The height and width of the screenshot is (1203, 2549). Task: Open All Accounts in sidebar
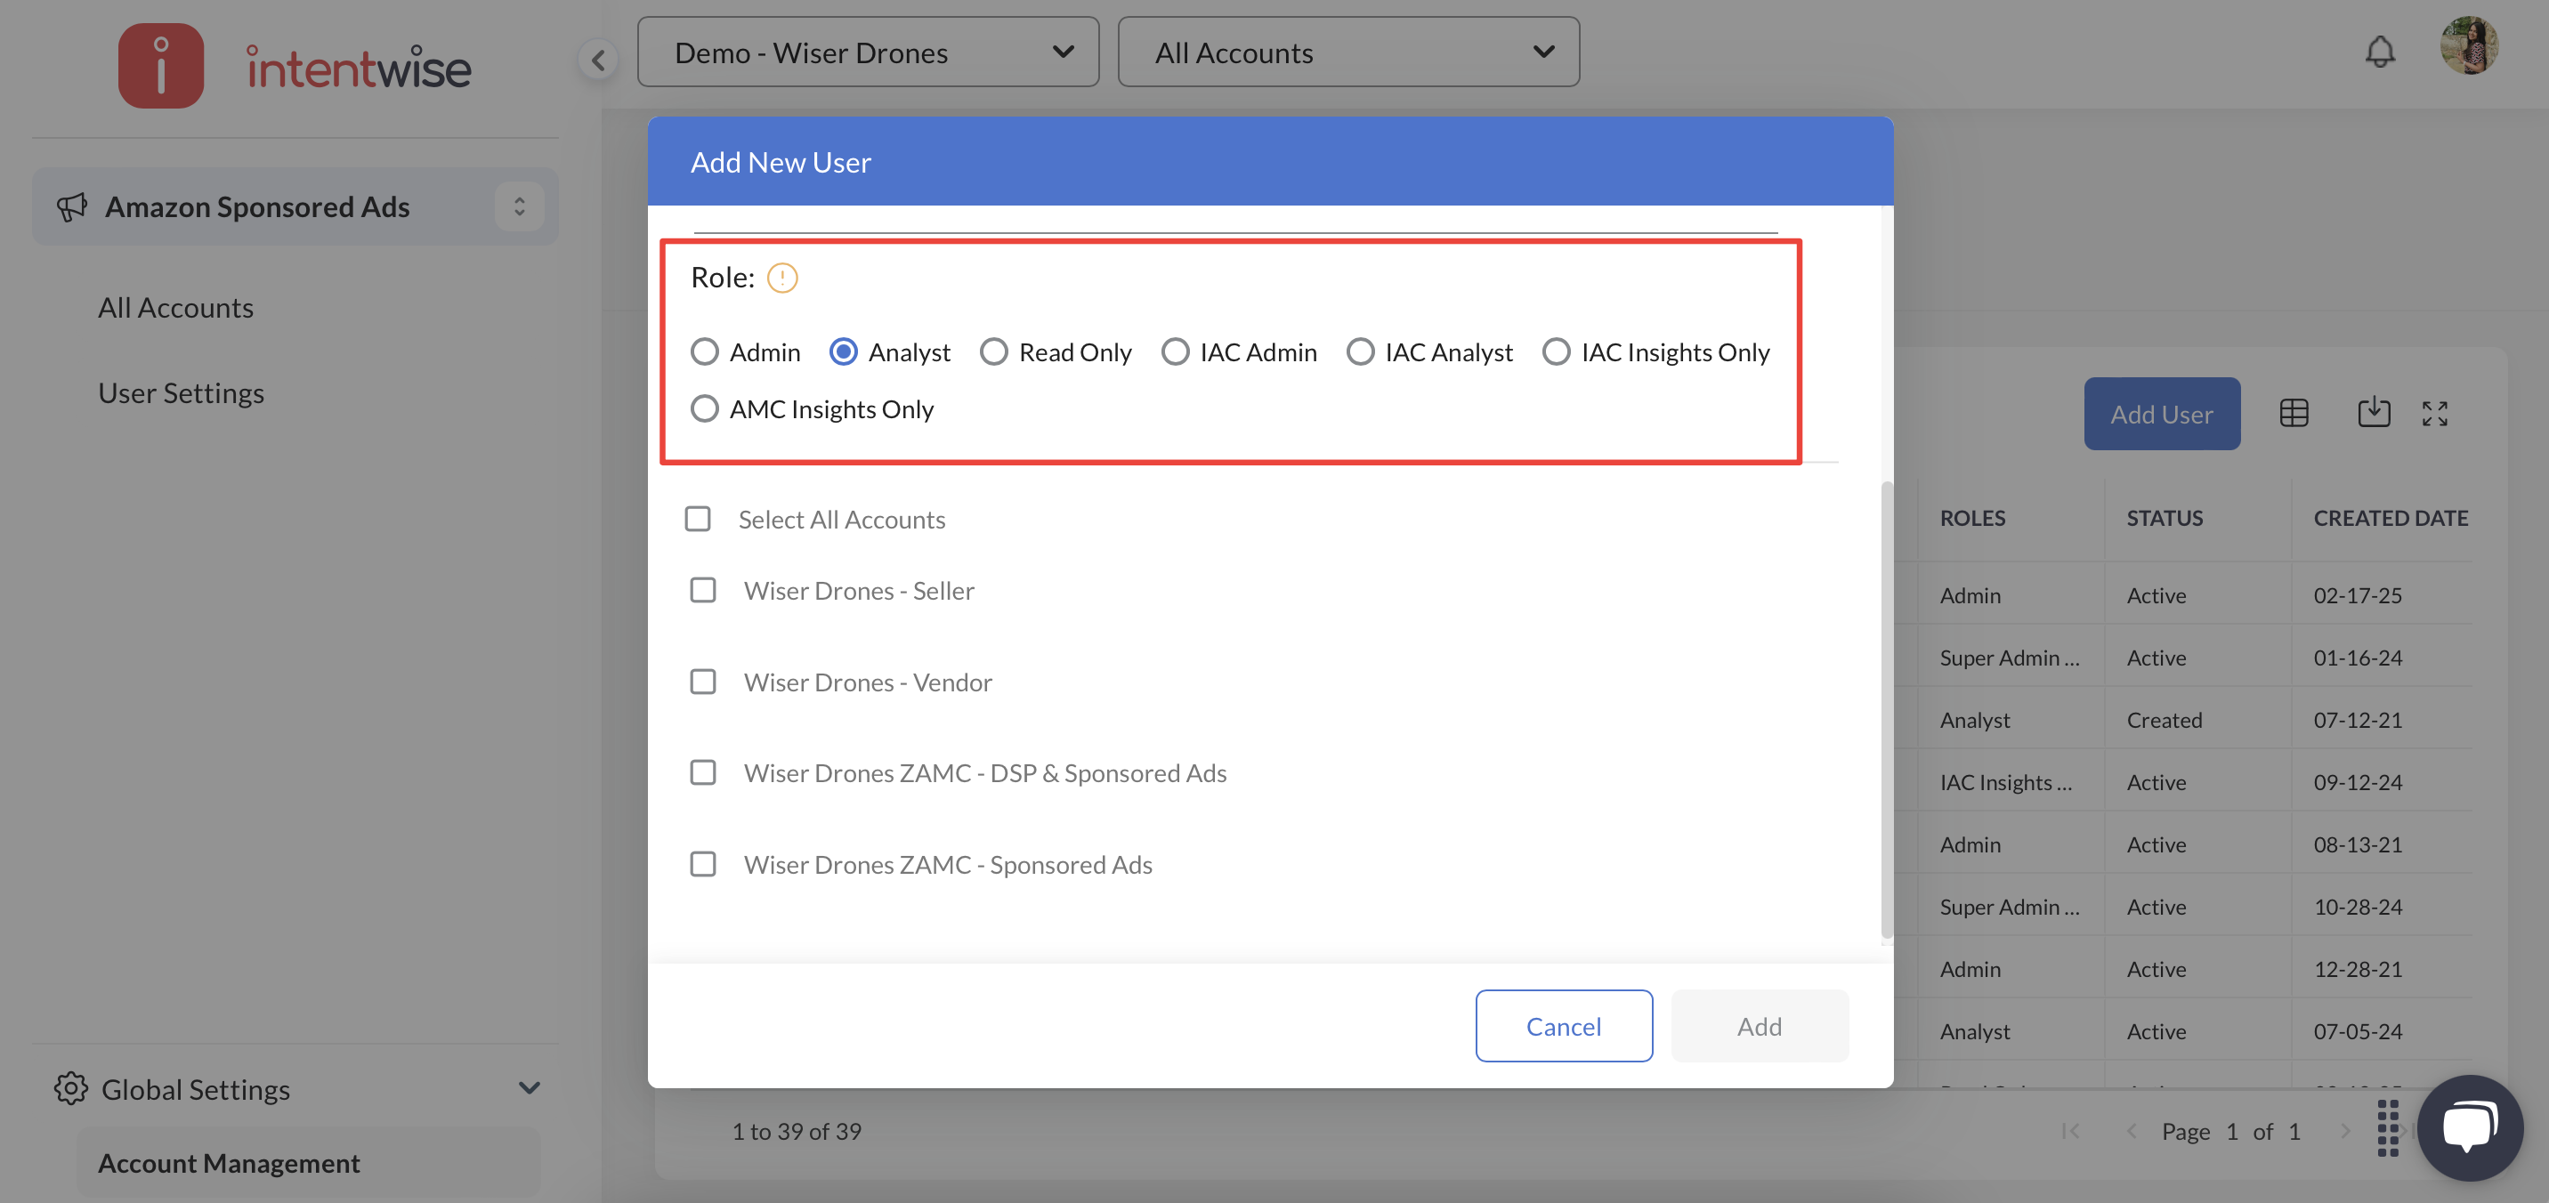(x=175, y=308)
